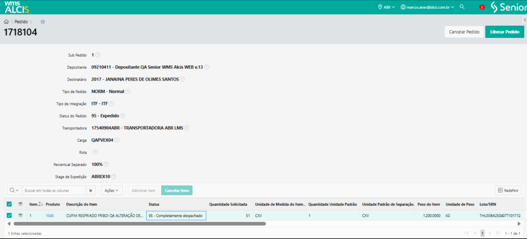Click help icon in the Rota field
This screenshot has width=527, height=239.
[x=95, y=152]
